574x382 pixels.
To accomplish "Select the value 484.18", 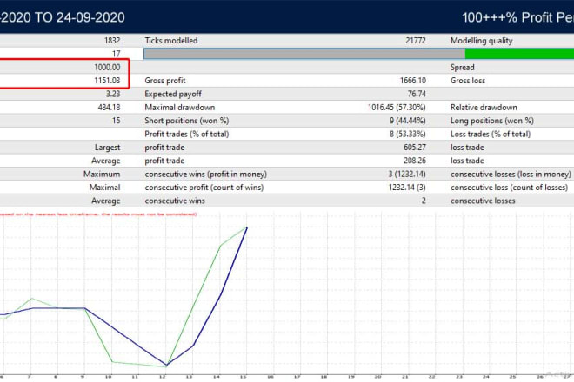I will [x=109, y=108].
